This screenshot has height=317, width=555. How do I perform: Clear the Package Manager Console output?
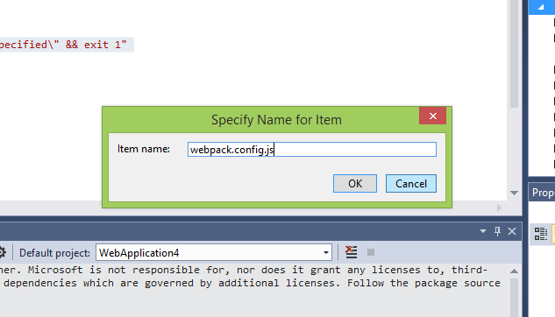[351, 252]
